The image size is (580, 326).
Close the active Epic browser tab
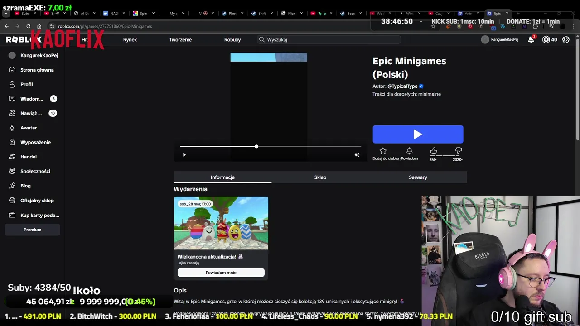pyautogui.click(x=507, y=14)
